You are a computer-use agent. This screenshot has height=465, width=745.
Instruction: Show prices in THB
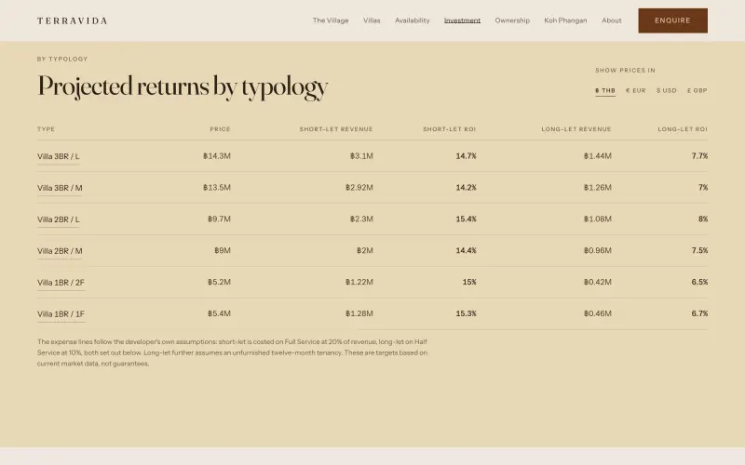pos(604,90)
